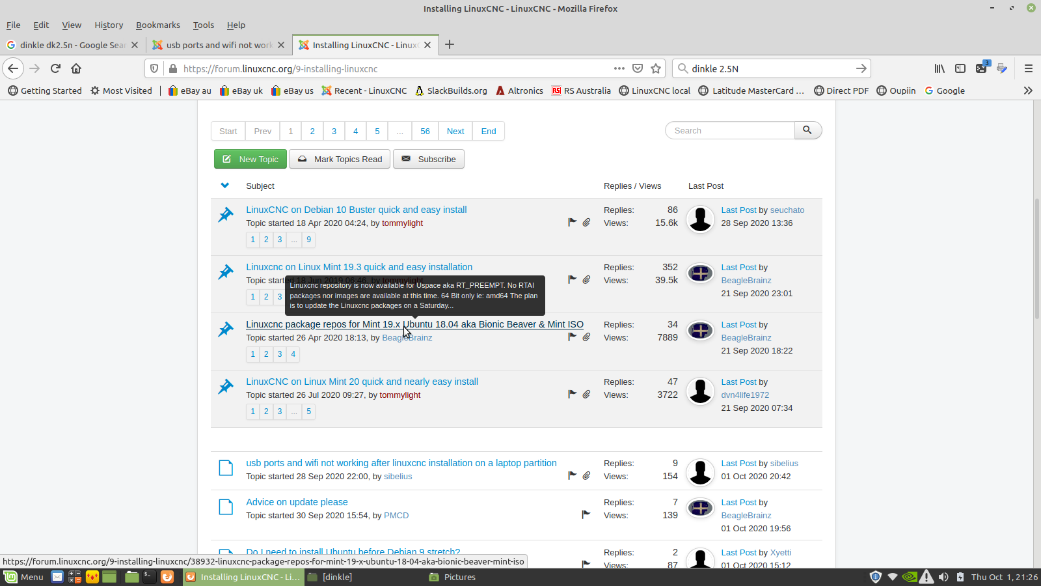Open the SlackBuilds.org bookmark
Image resolution: width=1041 pixels, height=586 pixels.
(x=451, y=91)
